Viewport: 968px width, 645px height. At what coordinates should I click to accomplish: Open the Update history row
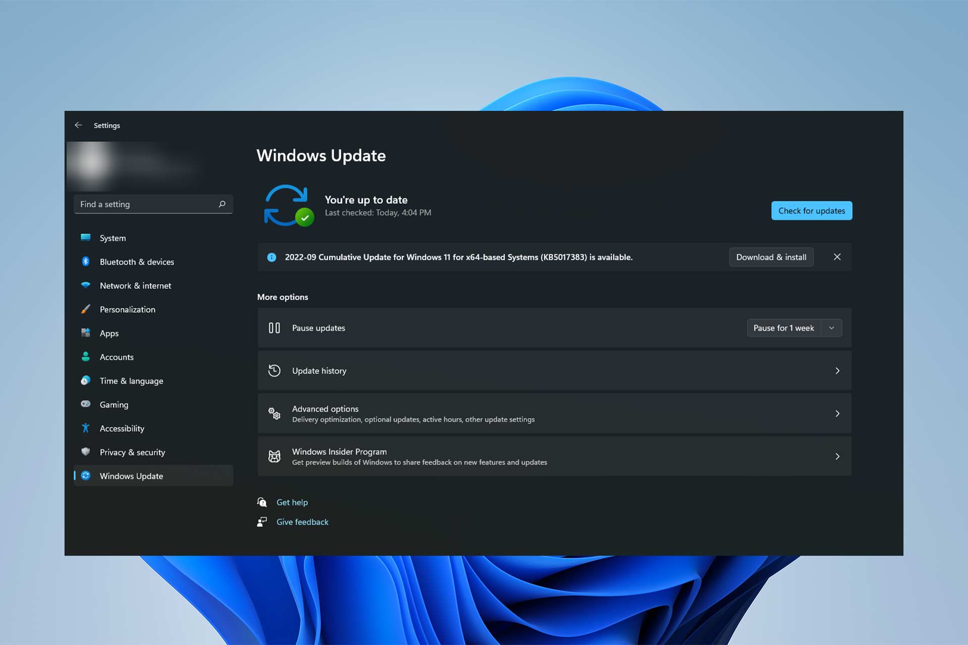555,371
